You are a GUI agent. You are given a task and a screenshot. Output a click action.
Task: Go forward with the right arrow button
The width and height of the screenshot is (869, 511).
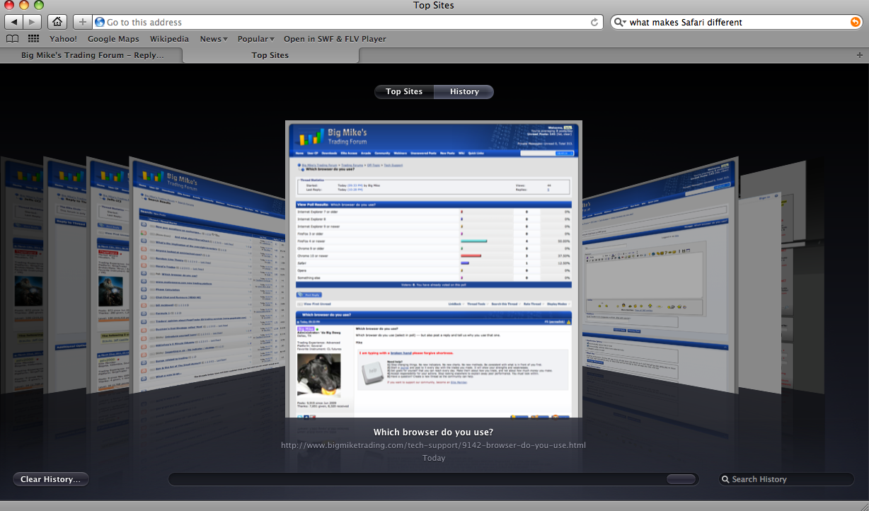point(33,22)
